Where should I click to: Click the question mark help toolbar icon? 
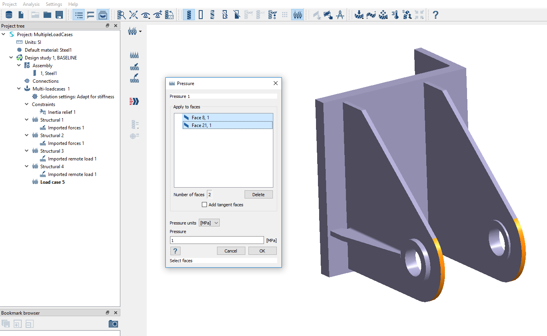(436, 15)
